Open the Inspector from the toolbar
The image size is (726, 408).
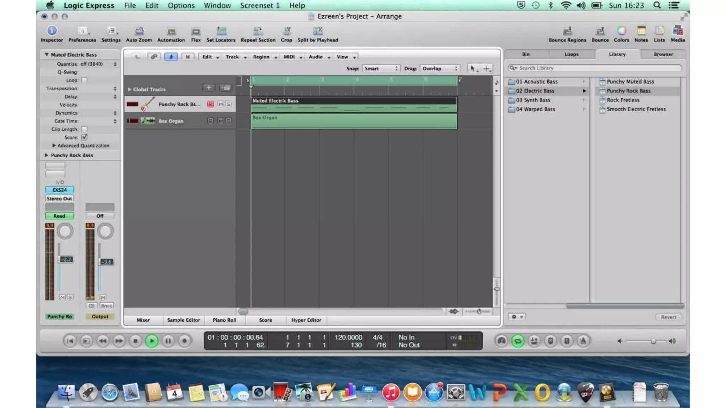tap(52, 31)
